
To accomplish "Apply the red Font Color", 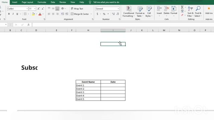I will pos(40,14).
